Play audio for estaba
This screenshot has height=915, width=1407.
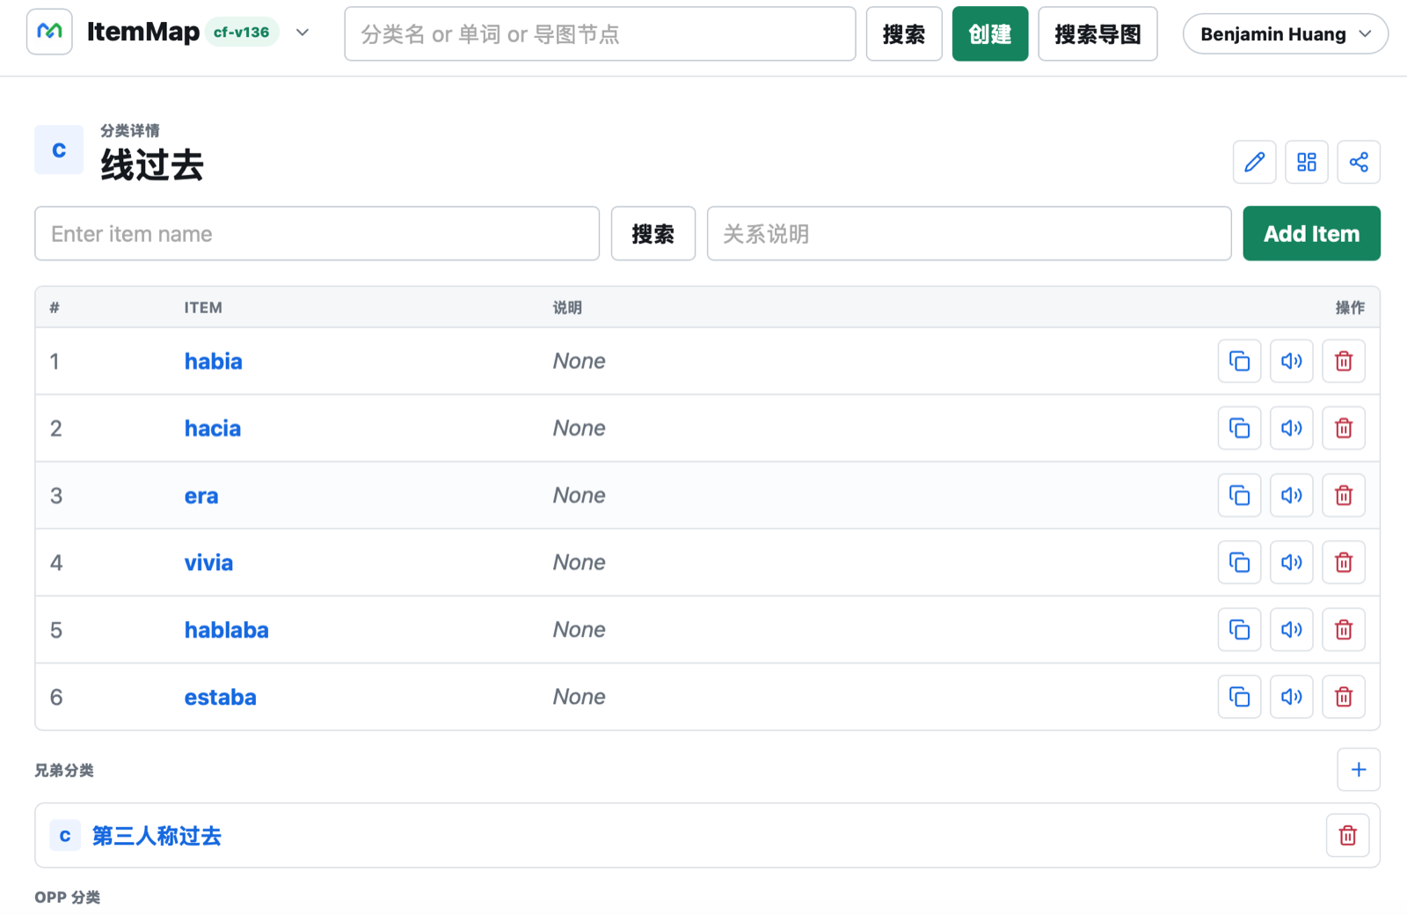point(1291,697)
